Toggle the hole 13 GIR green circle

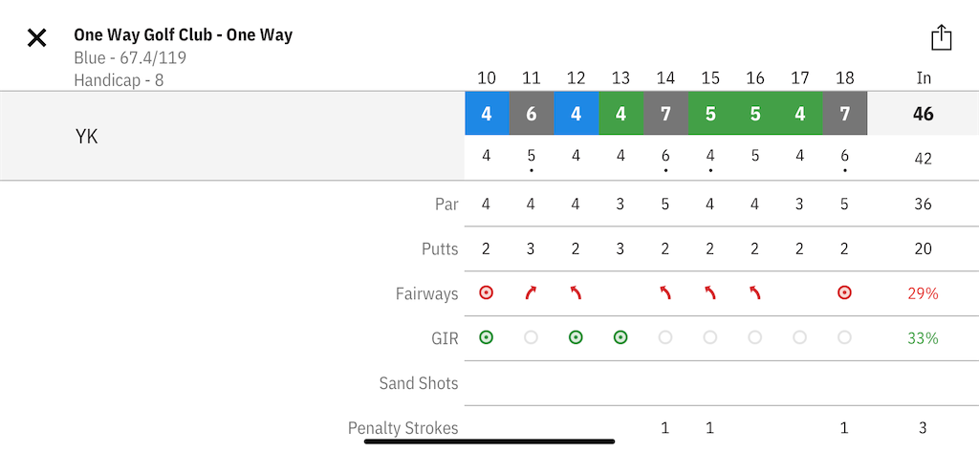click(620, 337)
